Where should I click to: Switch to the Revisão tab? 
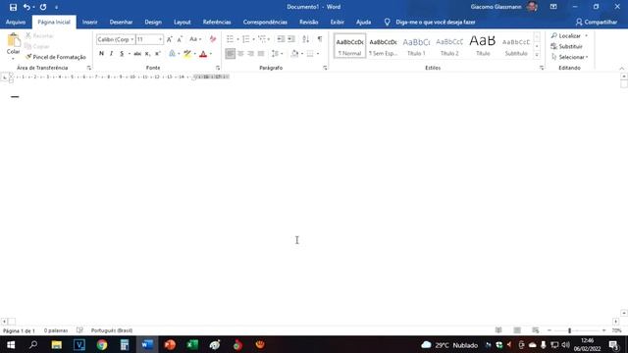coord(308,22)
